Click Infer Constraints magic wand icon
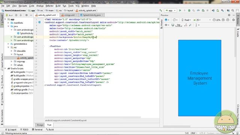Viewport: 240px width, 135px height. (190, 25)
